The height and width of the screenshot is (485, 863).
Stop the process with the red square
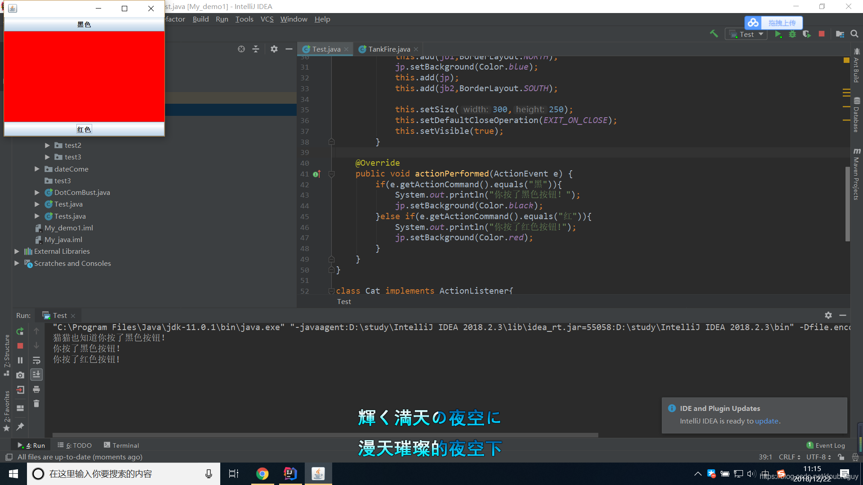click(20, 346)
